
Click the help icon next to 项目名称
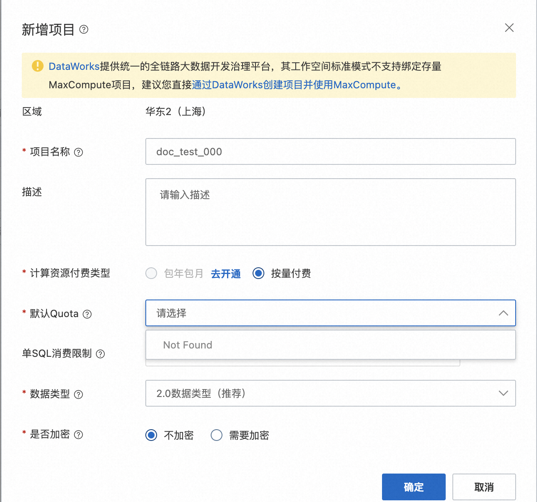(x=78, y=152)
